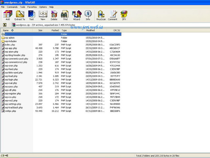This screenshot has width=210, height=158.
Task: Click the Up One Level button
Action: [x=5, y=25]
